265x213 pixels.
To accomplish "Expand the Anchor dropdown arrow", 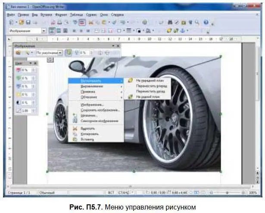I will [187, 31].
